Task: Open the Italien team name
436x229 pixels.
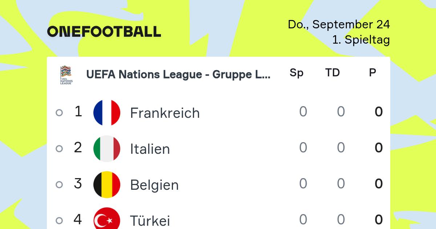Action: click(150, 149)
